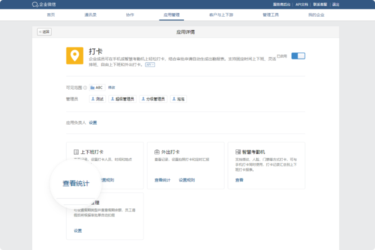
Task: Expand the API dropdown badge
Action: click(150, 65)
